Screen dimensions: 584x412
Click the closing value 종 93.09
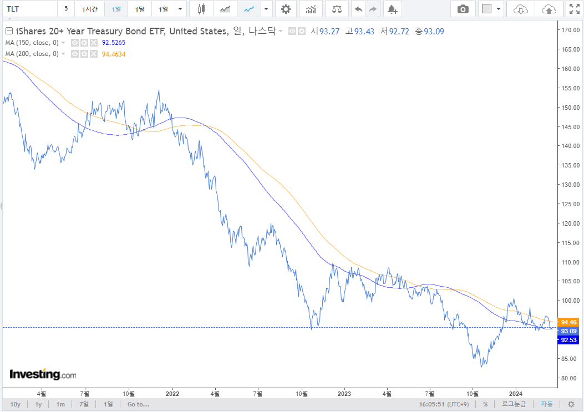pos(430,31)
